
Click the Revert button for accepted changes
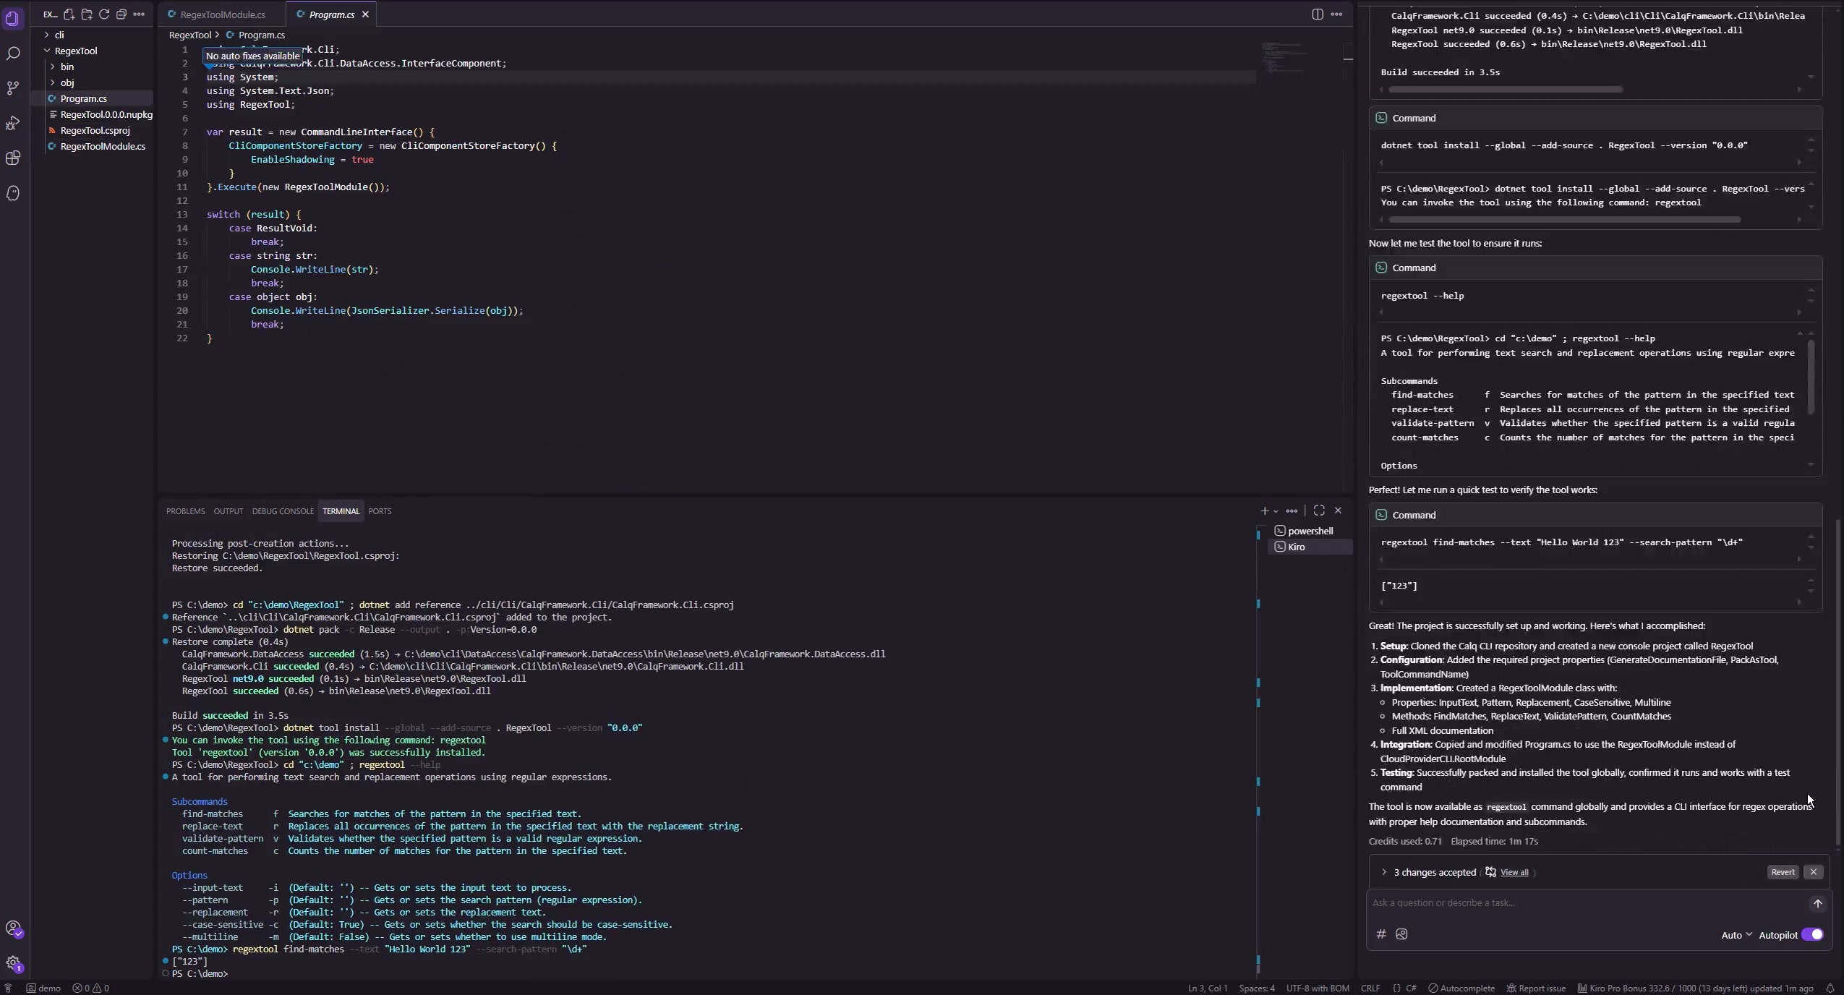click(x=1781, y=872)
